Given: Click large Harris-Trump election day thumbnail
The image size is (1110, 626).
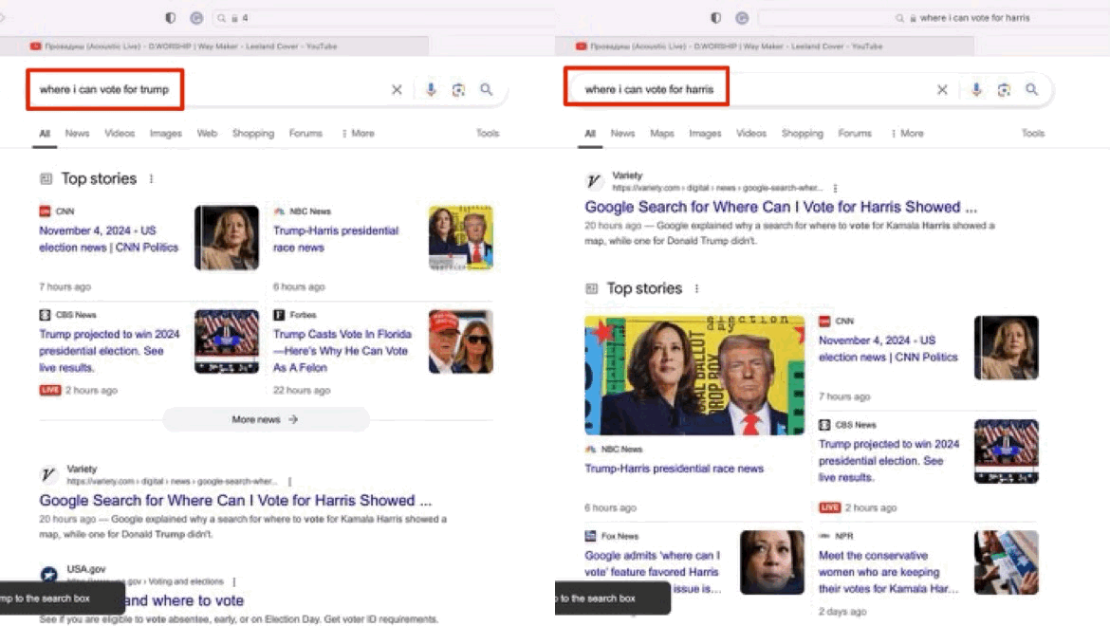Looking at the screenshot, I should tap(694, 375).
